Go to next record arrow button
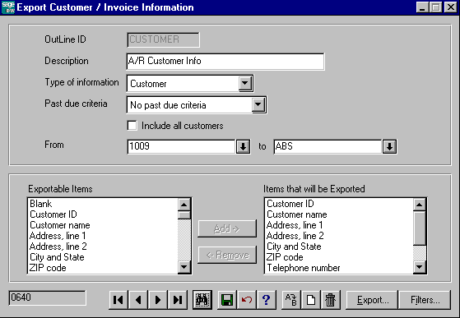460x318 pixels. pos(158,300)
